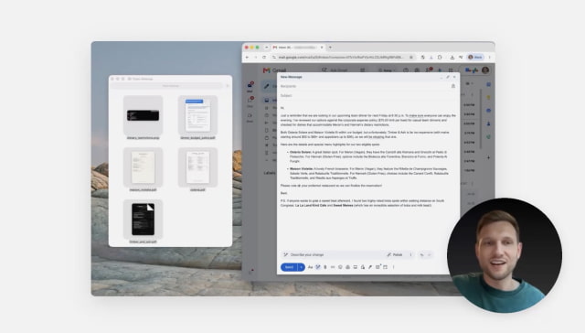Click the Describe your change field
The image size is (585, 333).
[332, 255]
